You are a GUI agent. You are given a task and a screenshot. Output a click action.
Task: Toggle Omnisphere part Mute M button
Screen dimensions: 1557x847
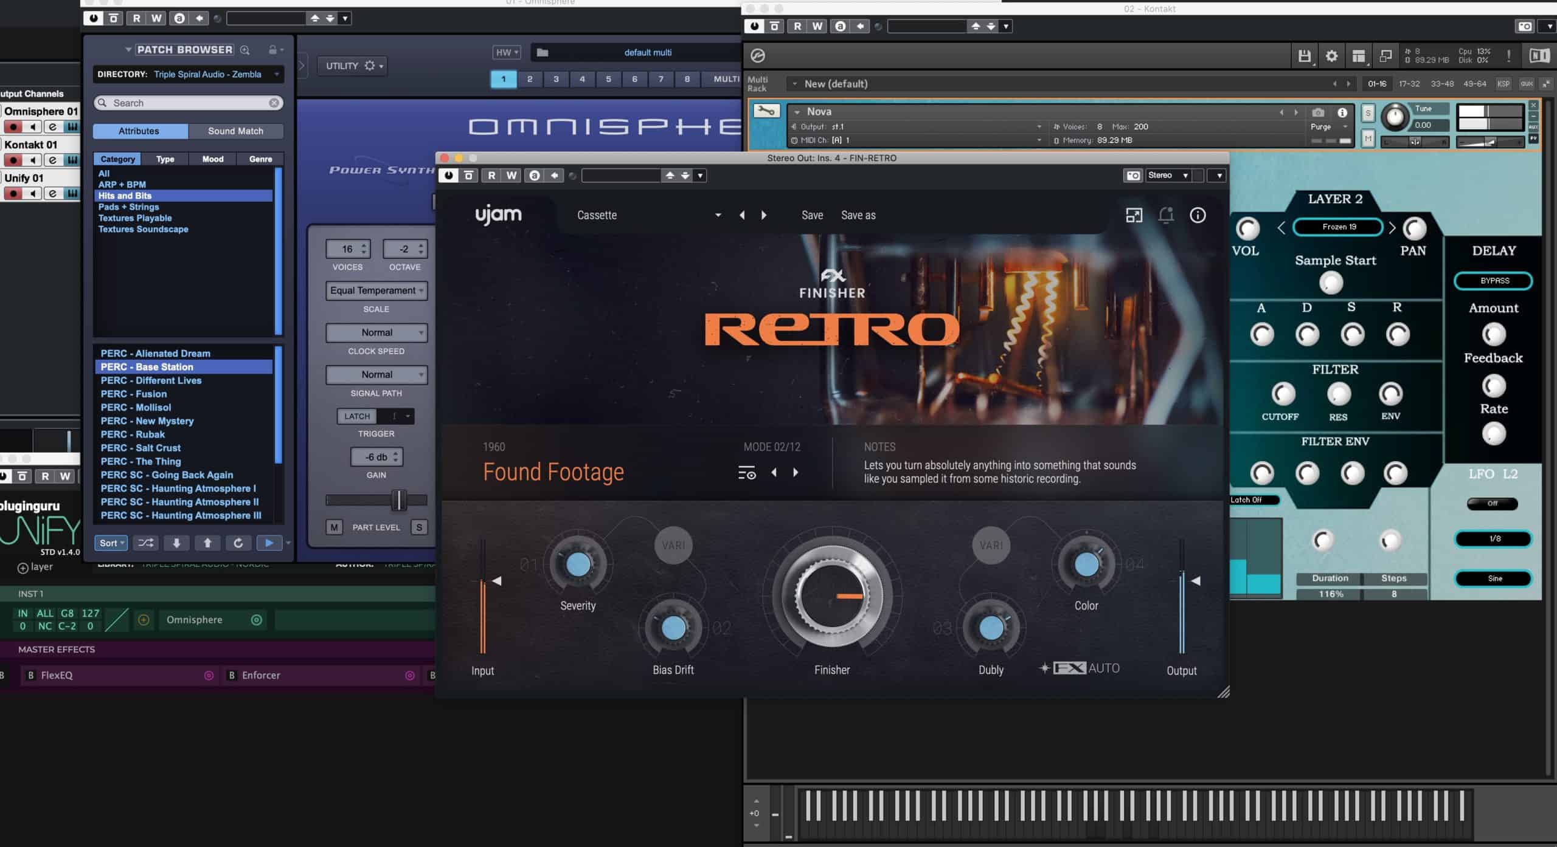tap(334, 527)
